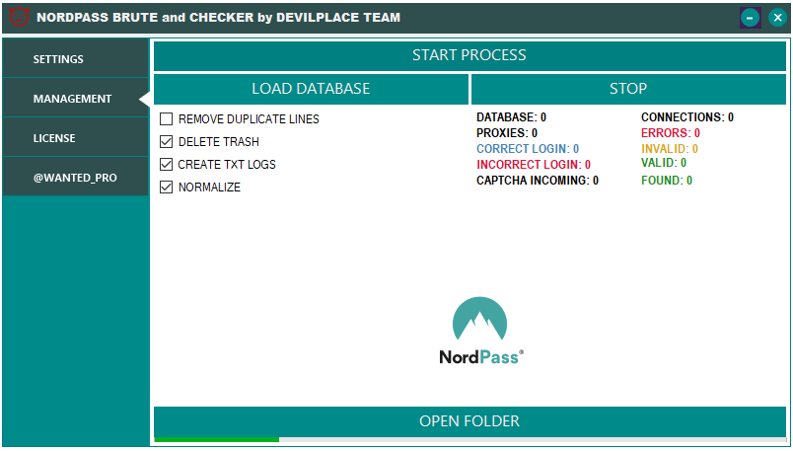Click the "CONNECTIONS: 0" counter

[687, 117]
